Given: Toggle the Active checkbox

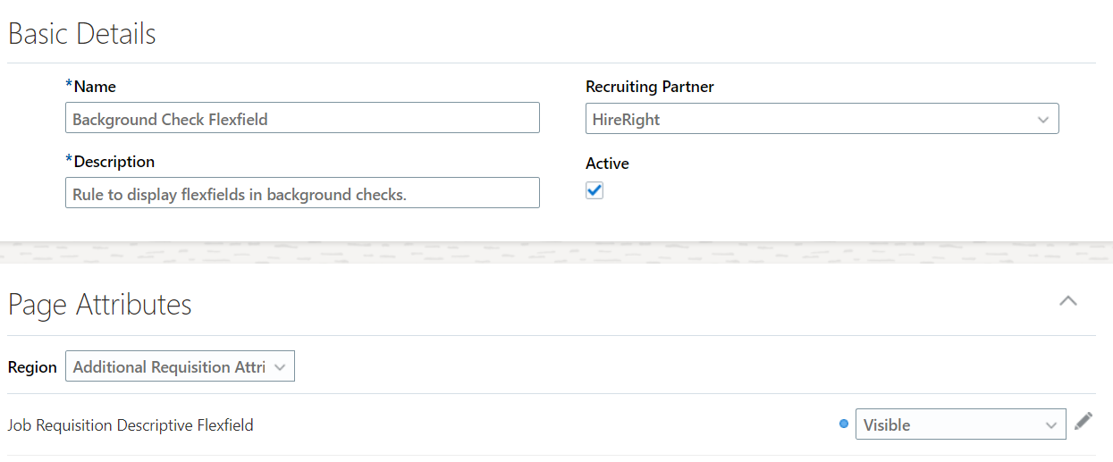Looking at the screenshot, I should 594,190.
